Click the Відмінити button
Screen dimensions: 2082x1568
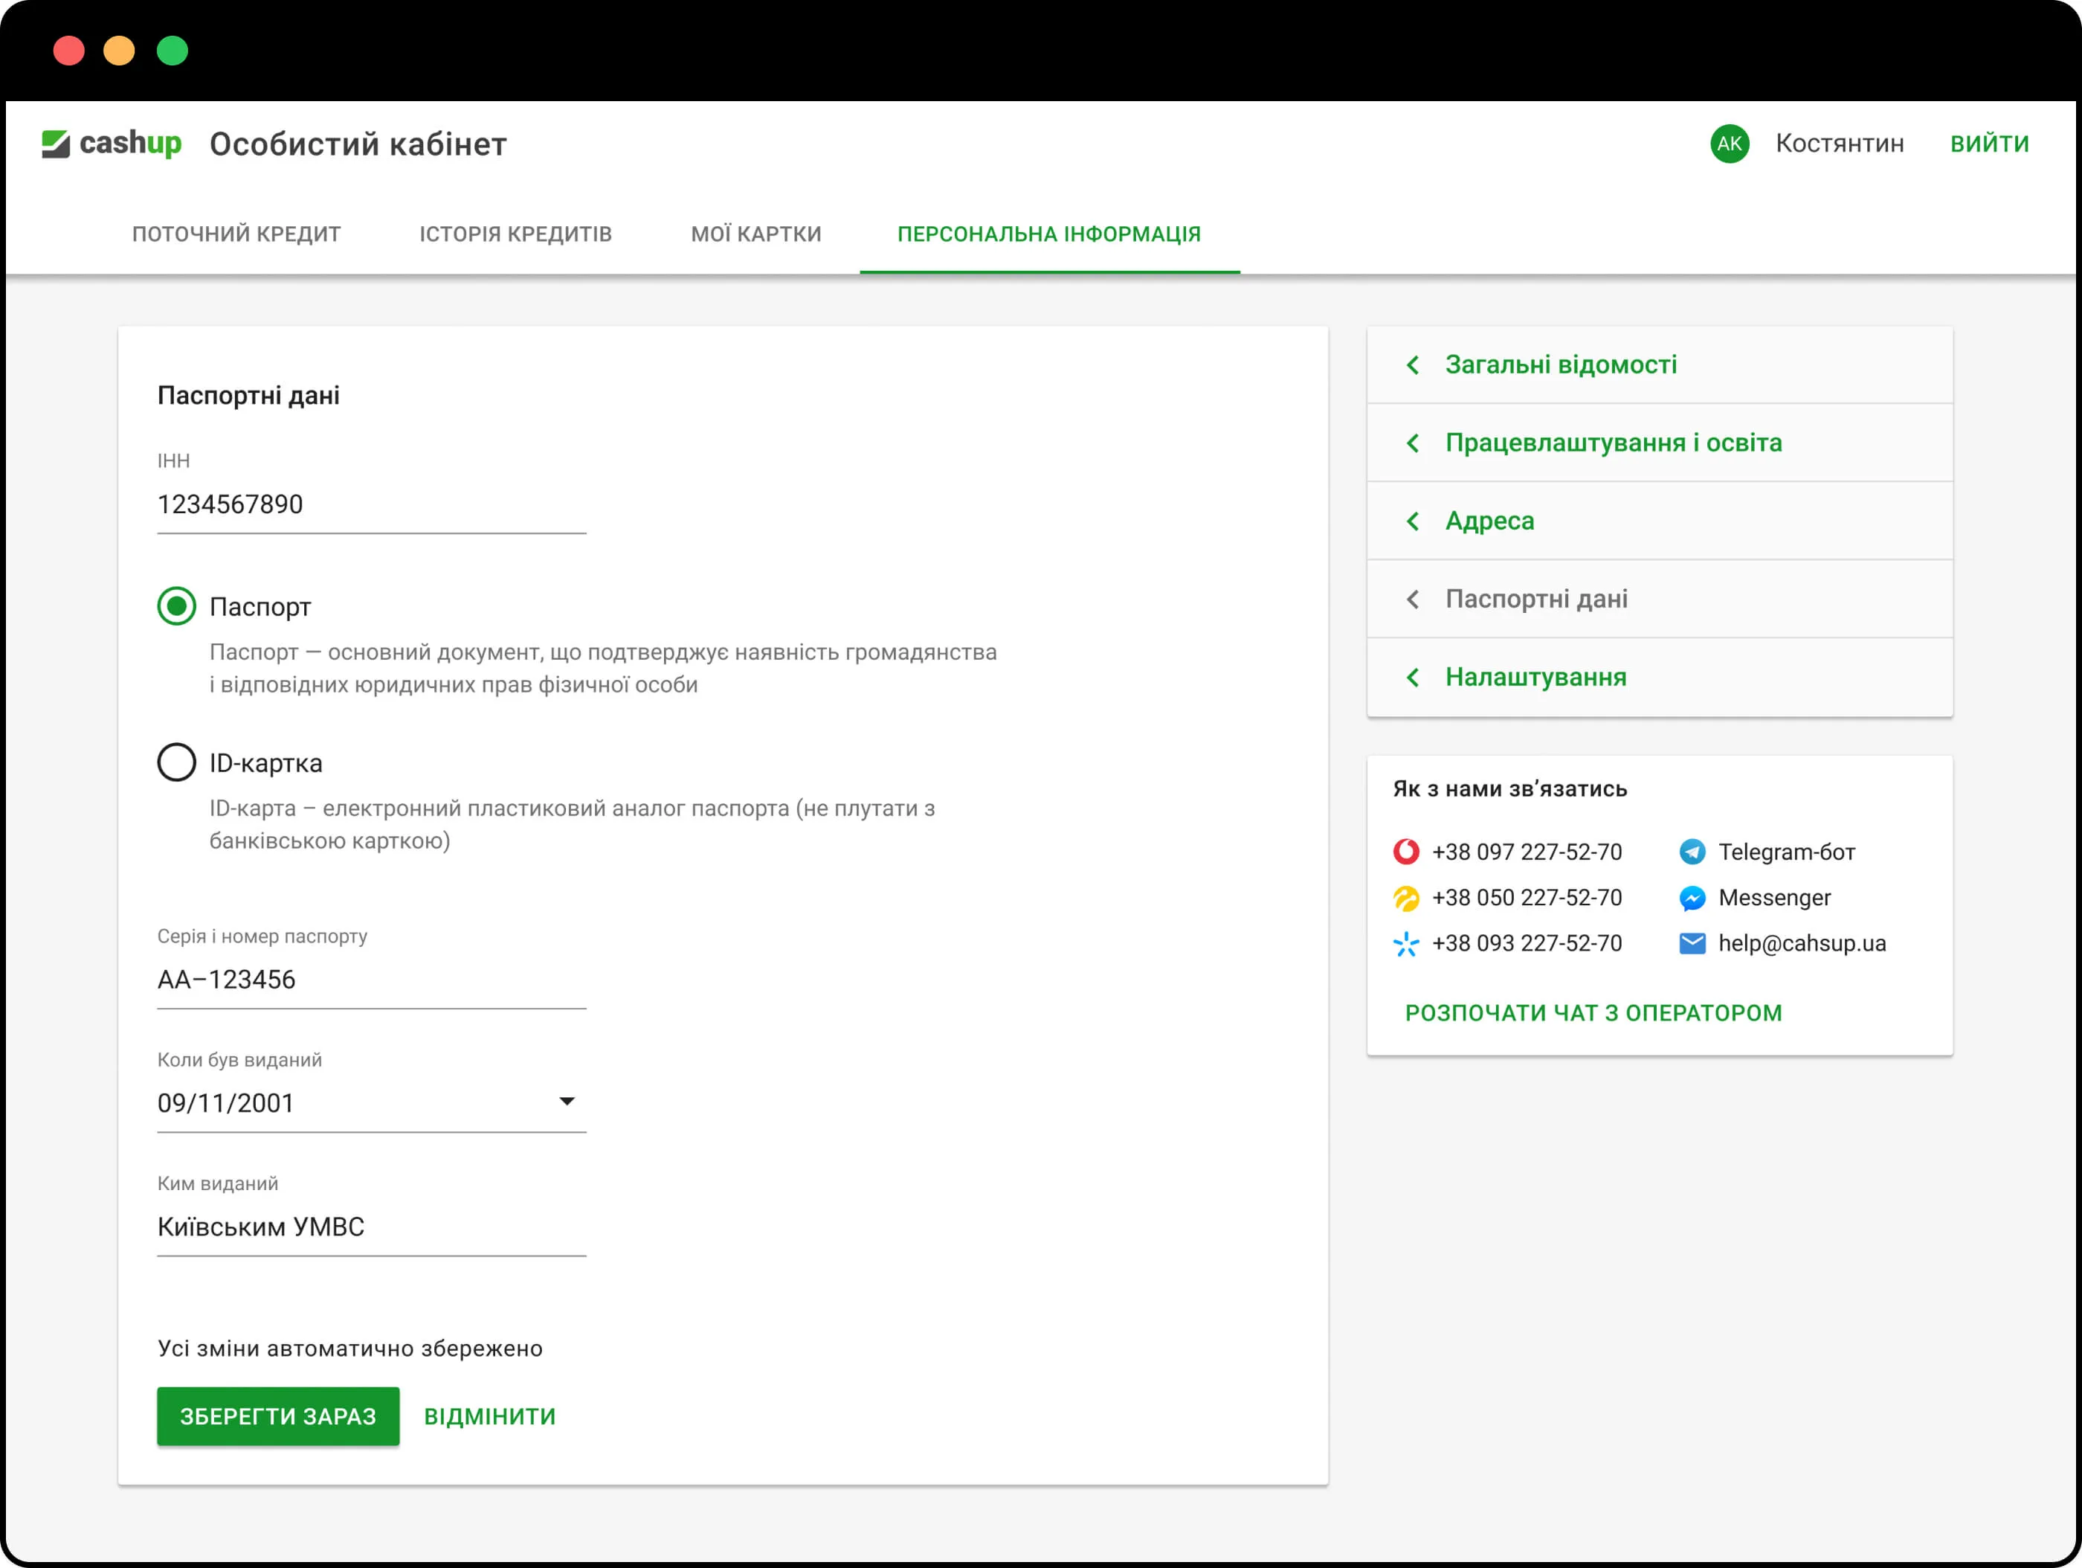coord(489,1416)
